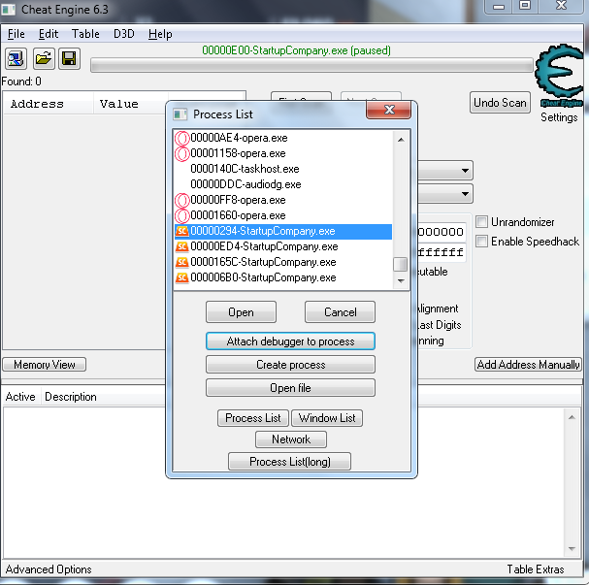This screenshot has height=585, width=589.
Task: Click the Memory View button
Action: click(45, 365)
